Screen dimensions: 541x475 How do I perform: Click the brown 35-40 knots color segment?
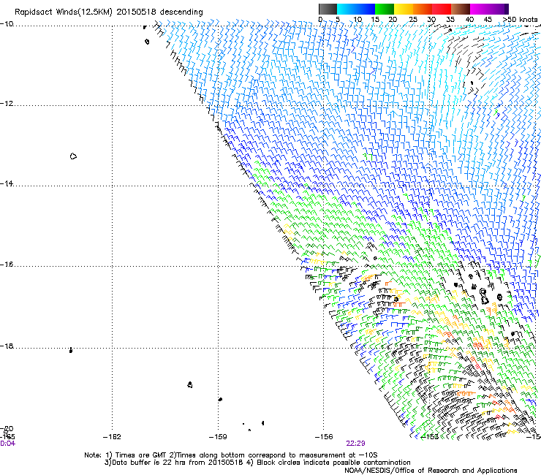click(x=461, y=9)
